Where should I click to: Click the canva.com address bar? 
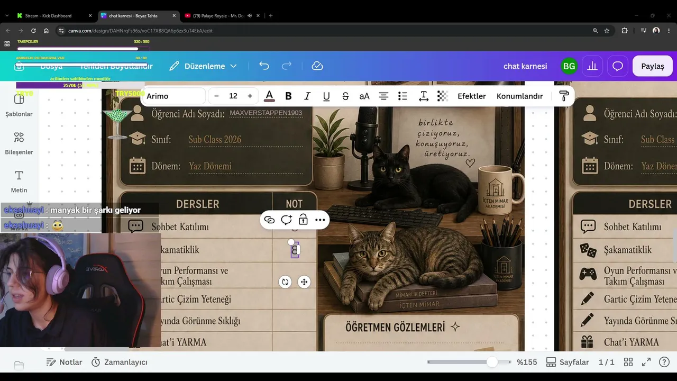(323, 31)
